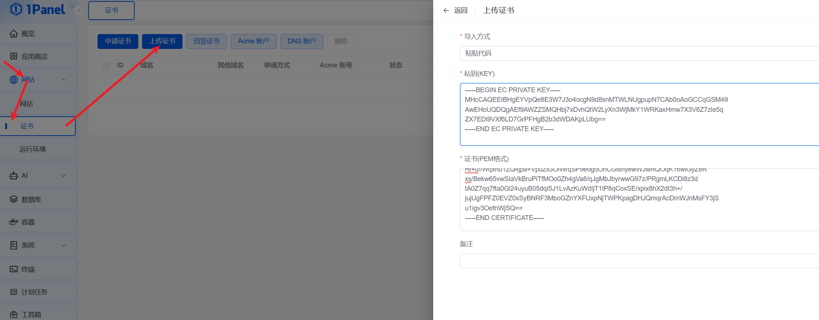Toggle the select-all checkbox beside ID
Screen dimensions: 819x320
click(x=106, y=65)
